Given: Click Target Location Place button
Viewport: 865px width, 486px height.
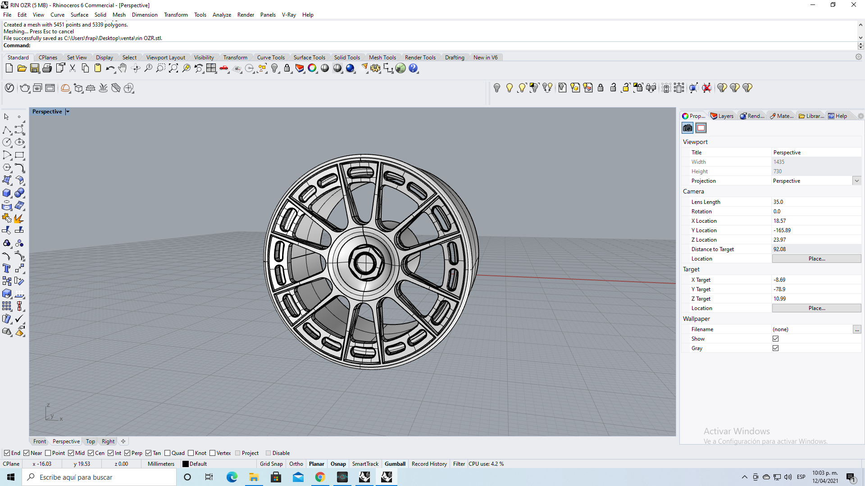Looking at the screenshot, I should pos(816,308).
